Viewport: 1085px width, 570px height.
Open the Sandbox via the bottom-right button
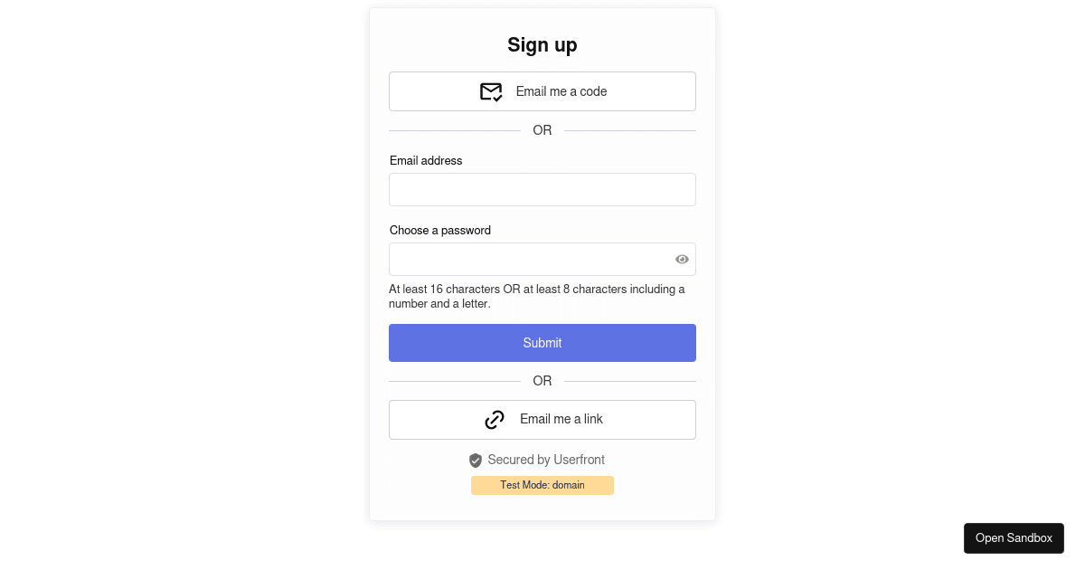coord(1014,537)
